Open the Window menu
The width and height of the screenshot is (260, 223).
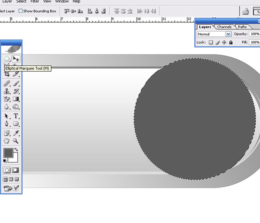pos(62,1)
